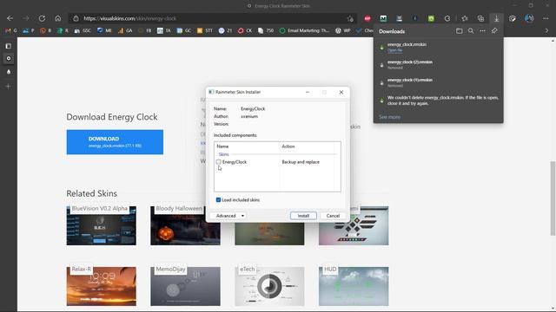Open the Collections toolbar button
This screenshot has height=312, width=556.
tap(480, 18)
